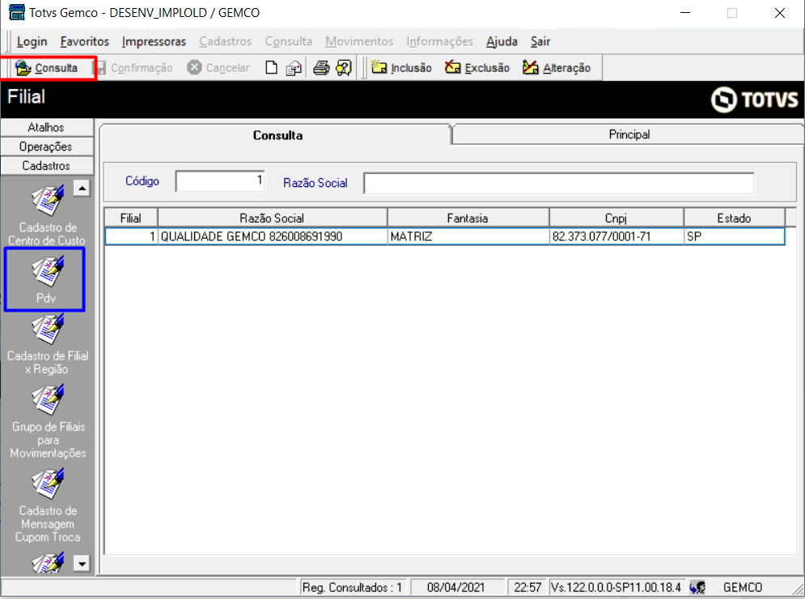
Task: Click the Estado column header
Action: coord(734,219)
